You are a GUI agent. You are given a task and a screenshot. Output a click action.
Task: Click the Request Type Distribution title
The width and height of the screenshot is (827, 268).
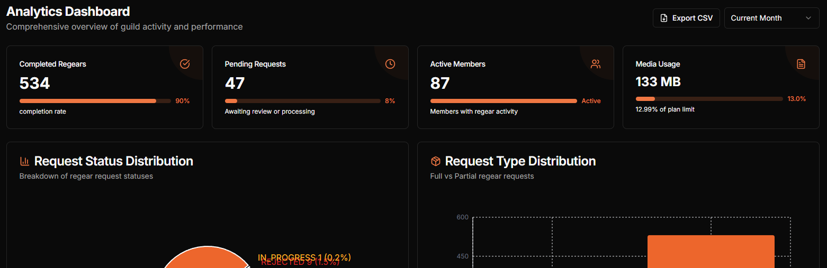click(520, 161)
